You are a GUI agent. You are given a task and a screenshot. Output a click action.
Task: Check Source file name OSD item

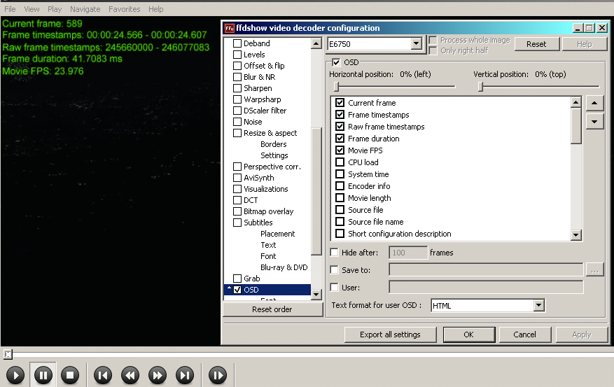(340, 221)
